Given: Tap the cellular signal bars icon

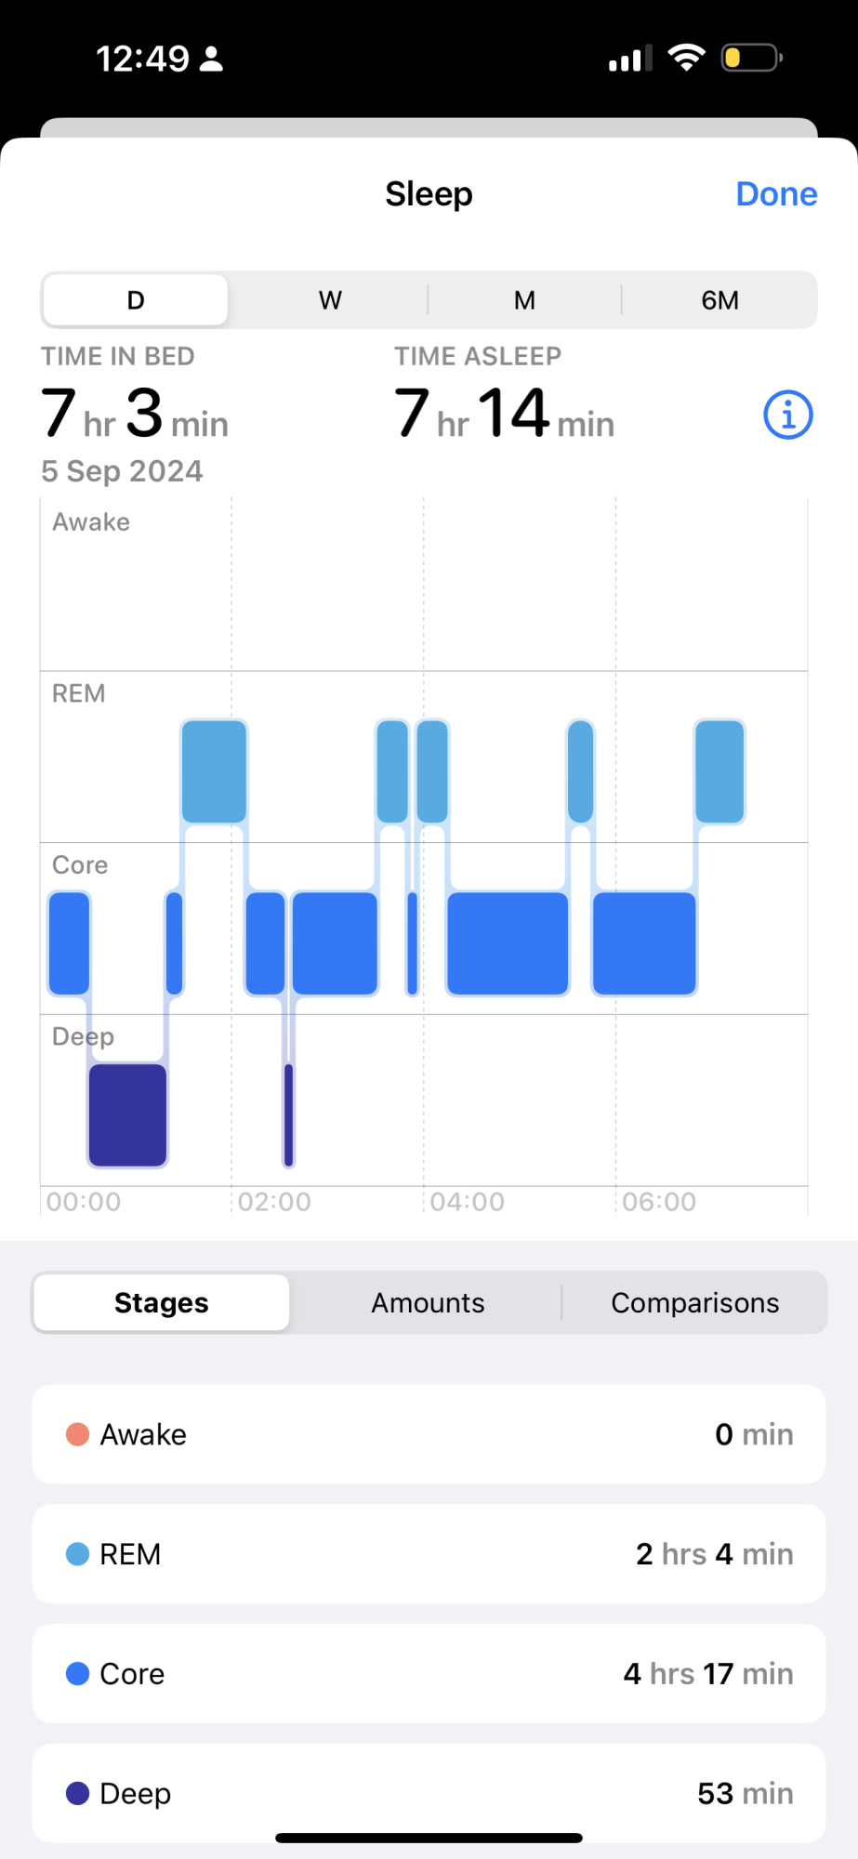Looking at the screenshot, I should click(630, 59).
